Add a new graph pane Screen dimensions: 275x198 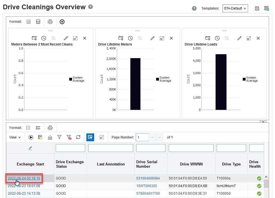62,22
